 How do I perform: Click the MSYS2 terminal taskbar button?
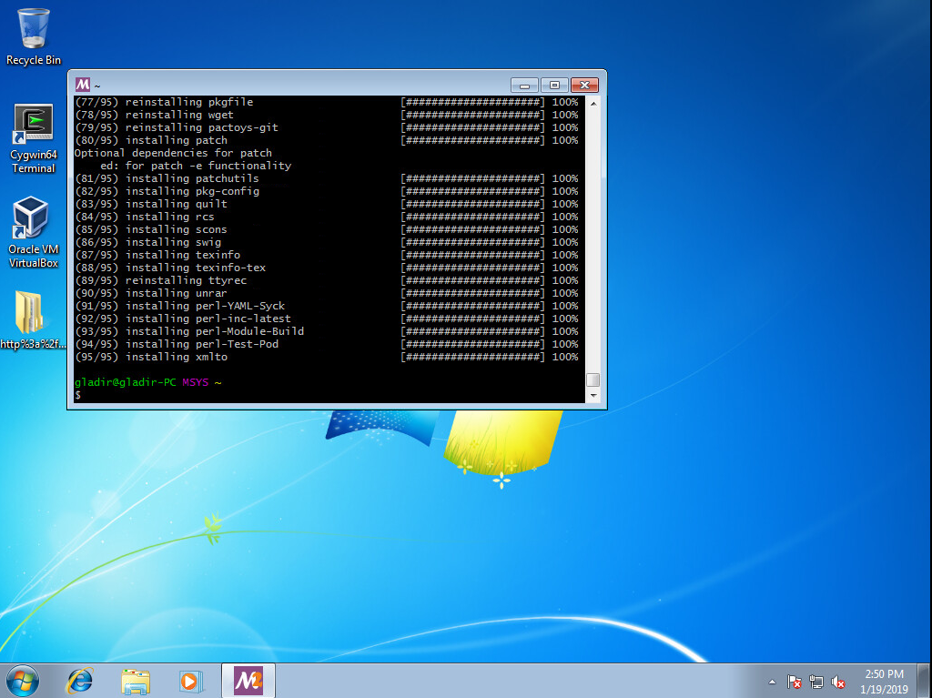[248, 680]
